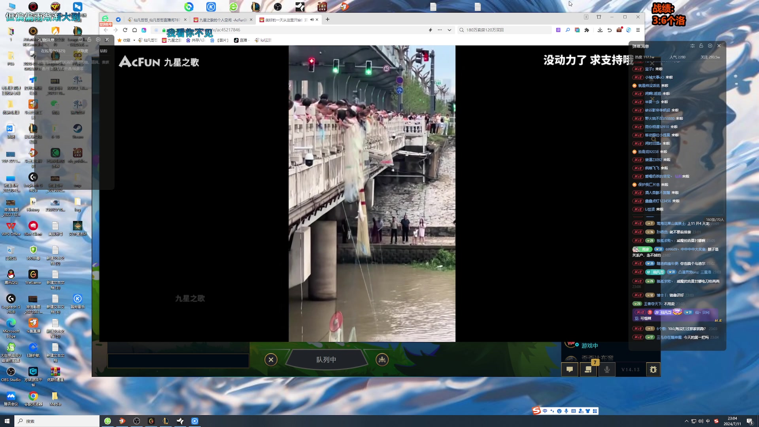Open Sogou toolbox grid

tap(595, 411)
